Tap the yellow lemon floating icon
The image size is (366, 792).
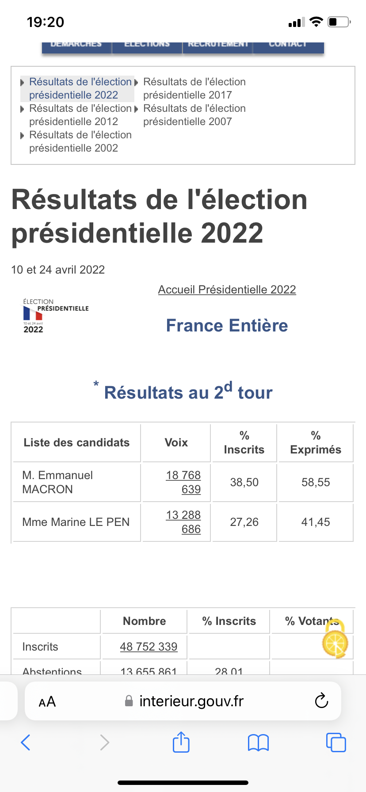coord(335,643)
